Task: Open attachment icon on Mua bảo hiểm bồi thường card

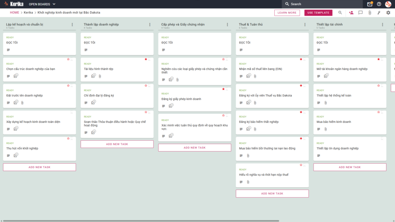Action: click(x=248, y=156)
